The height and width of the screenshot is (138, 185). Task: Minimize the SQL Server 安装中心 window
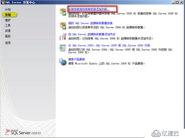(173, 2)
